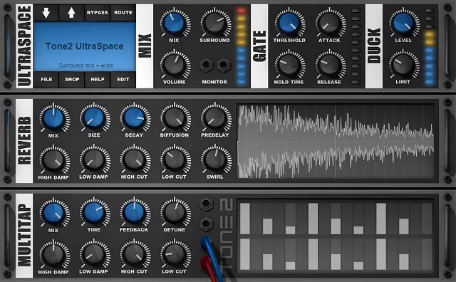The image size is (456, 282).
Task: Click the MIX section vertical label
Action: point(145,46)
